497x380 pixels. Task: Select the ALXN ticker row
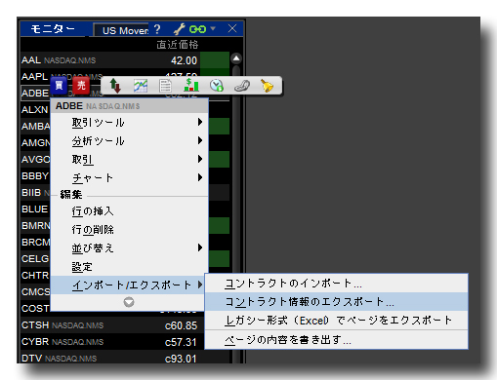(x=35, y=110)
